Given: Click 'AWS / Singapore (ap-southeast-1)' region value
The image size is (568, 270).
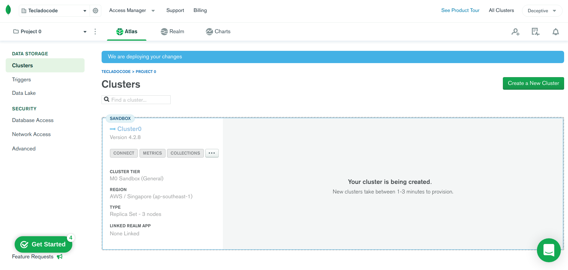Looking at the screenshot, I should (151, 196).
